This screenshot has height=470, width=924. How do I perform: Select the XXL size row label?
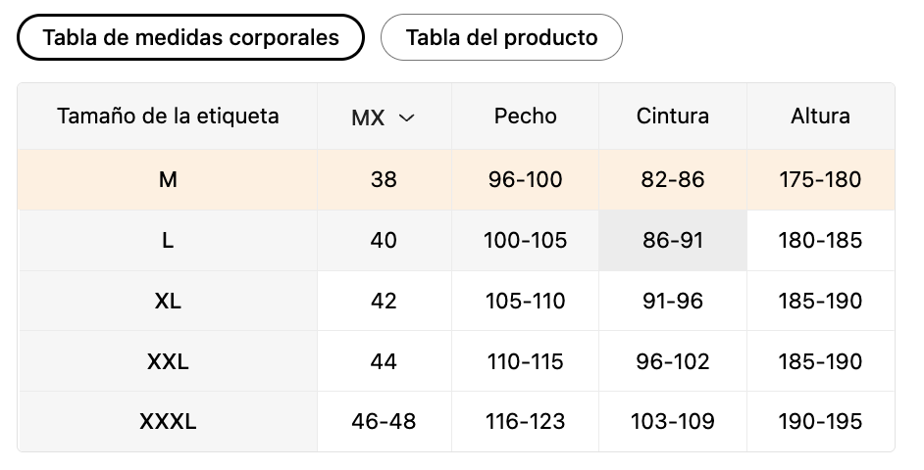tap(168, 361)
